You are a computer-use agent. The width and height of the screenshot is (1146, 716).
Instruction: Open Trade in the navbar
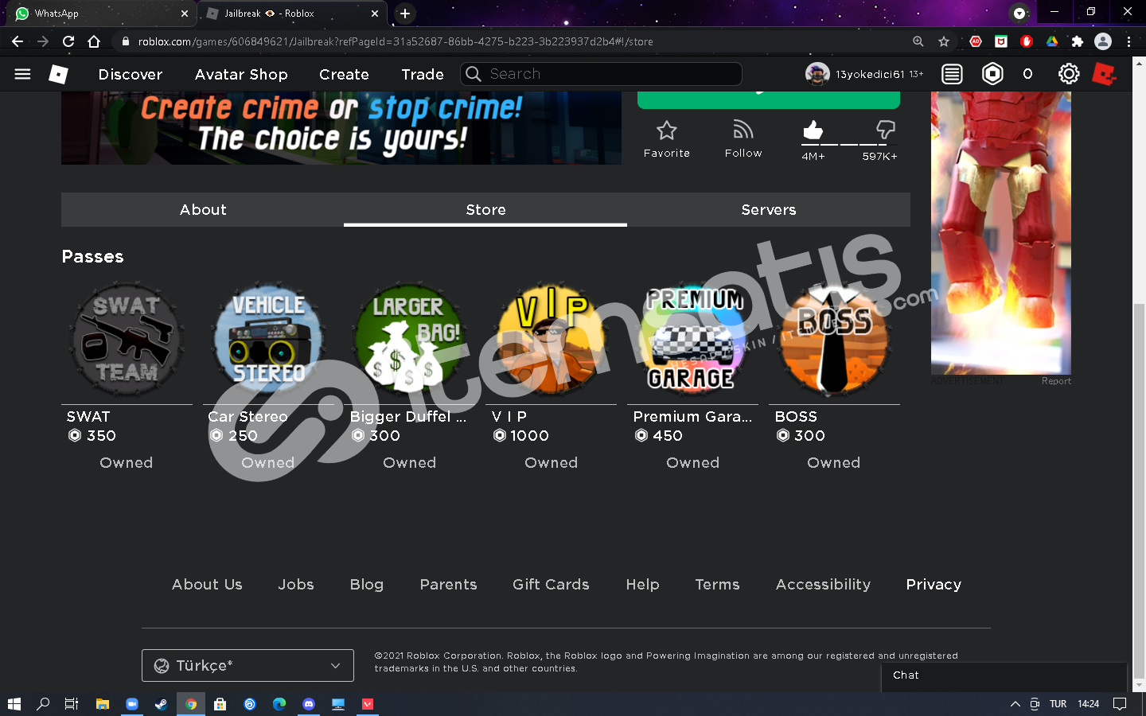[423, 74]
